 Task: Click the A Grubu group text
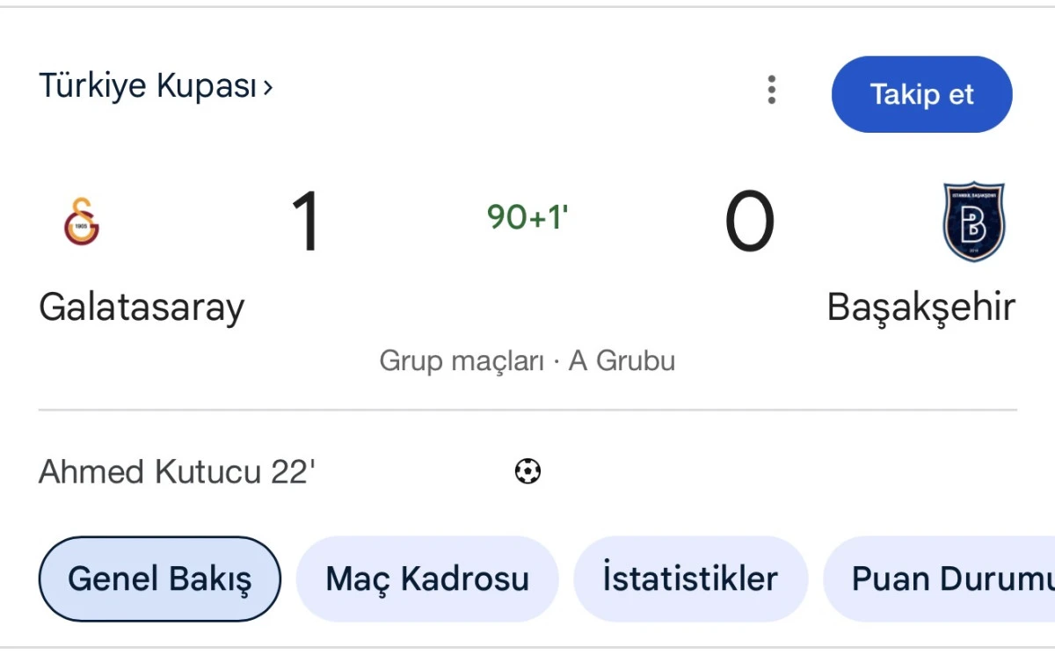pyautogui.click(x=622, y=360)
